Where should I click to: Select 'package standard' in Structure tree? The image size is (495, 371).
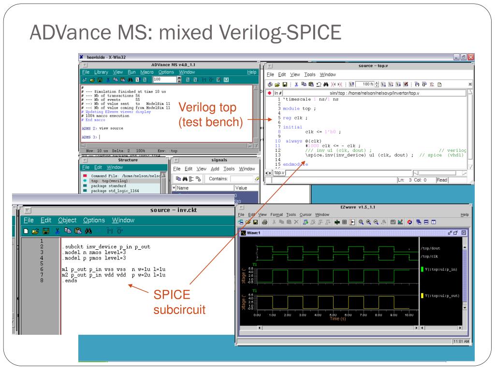108,186
